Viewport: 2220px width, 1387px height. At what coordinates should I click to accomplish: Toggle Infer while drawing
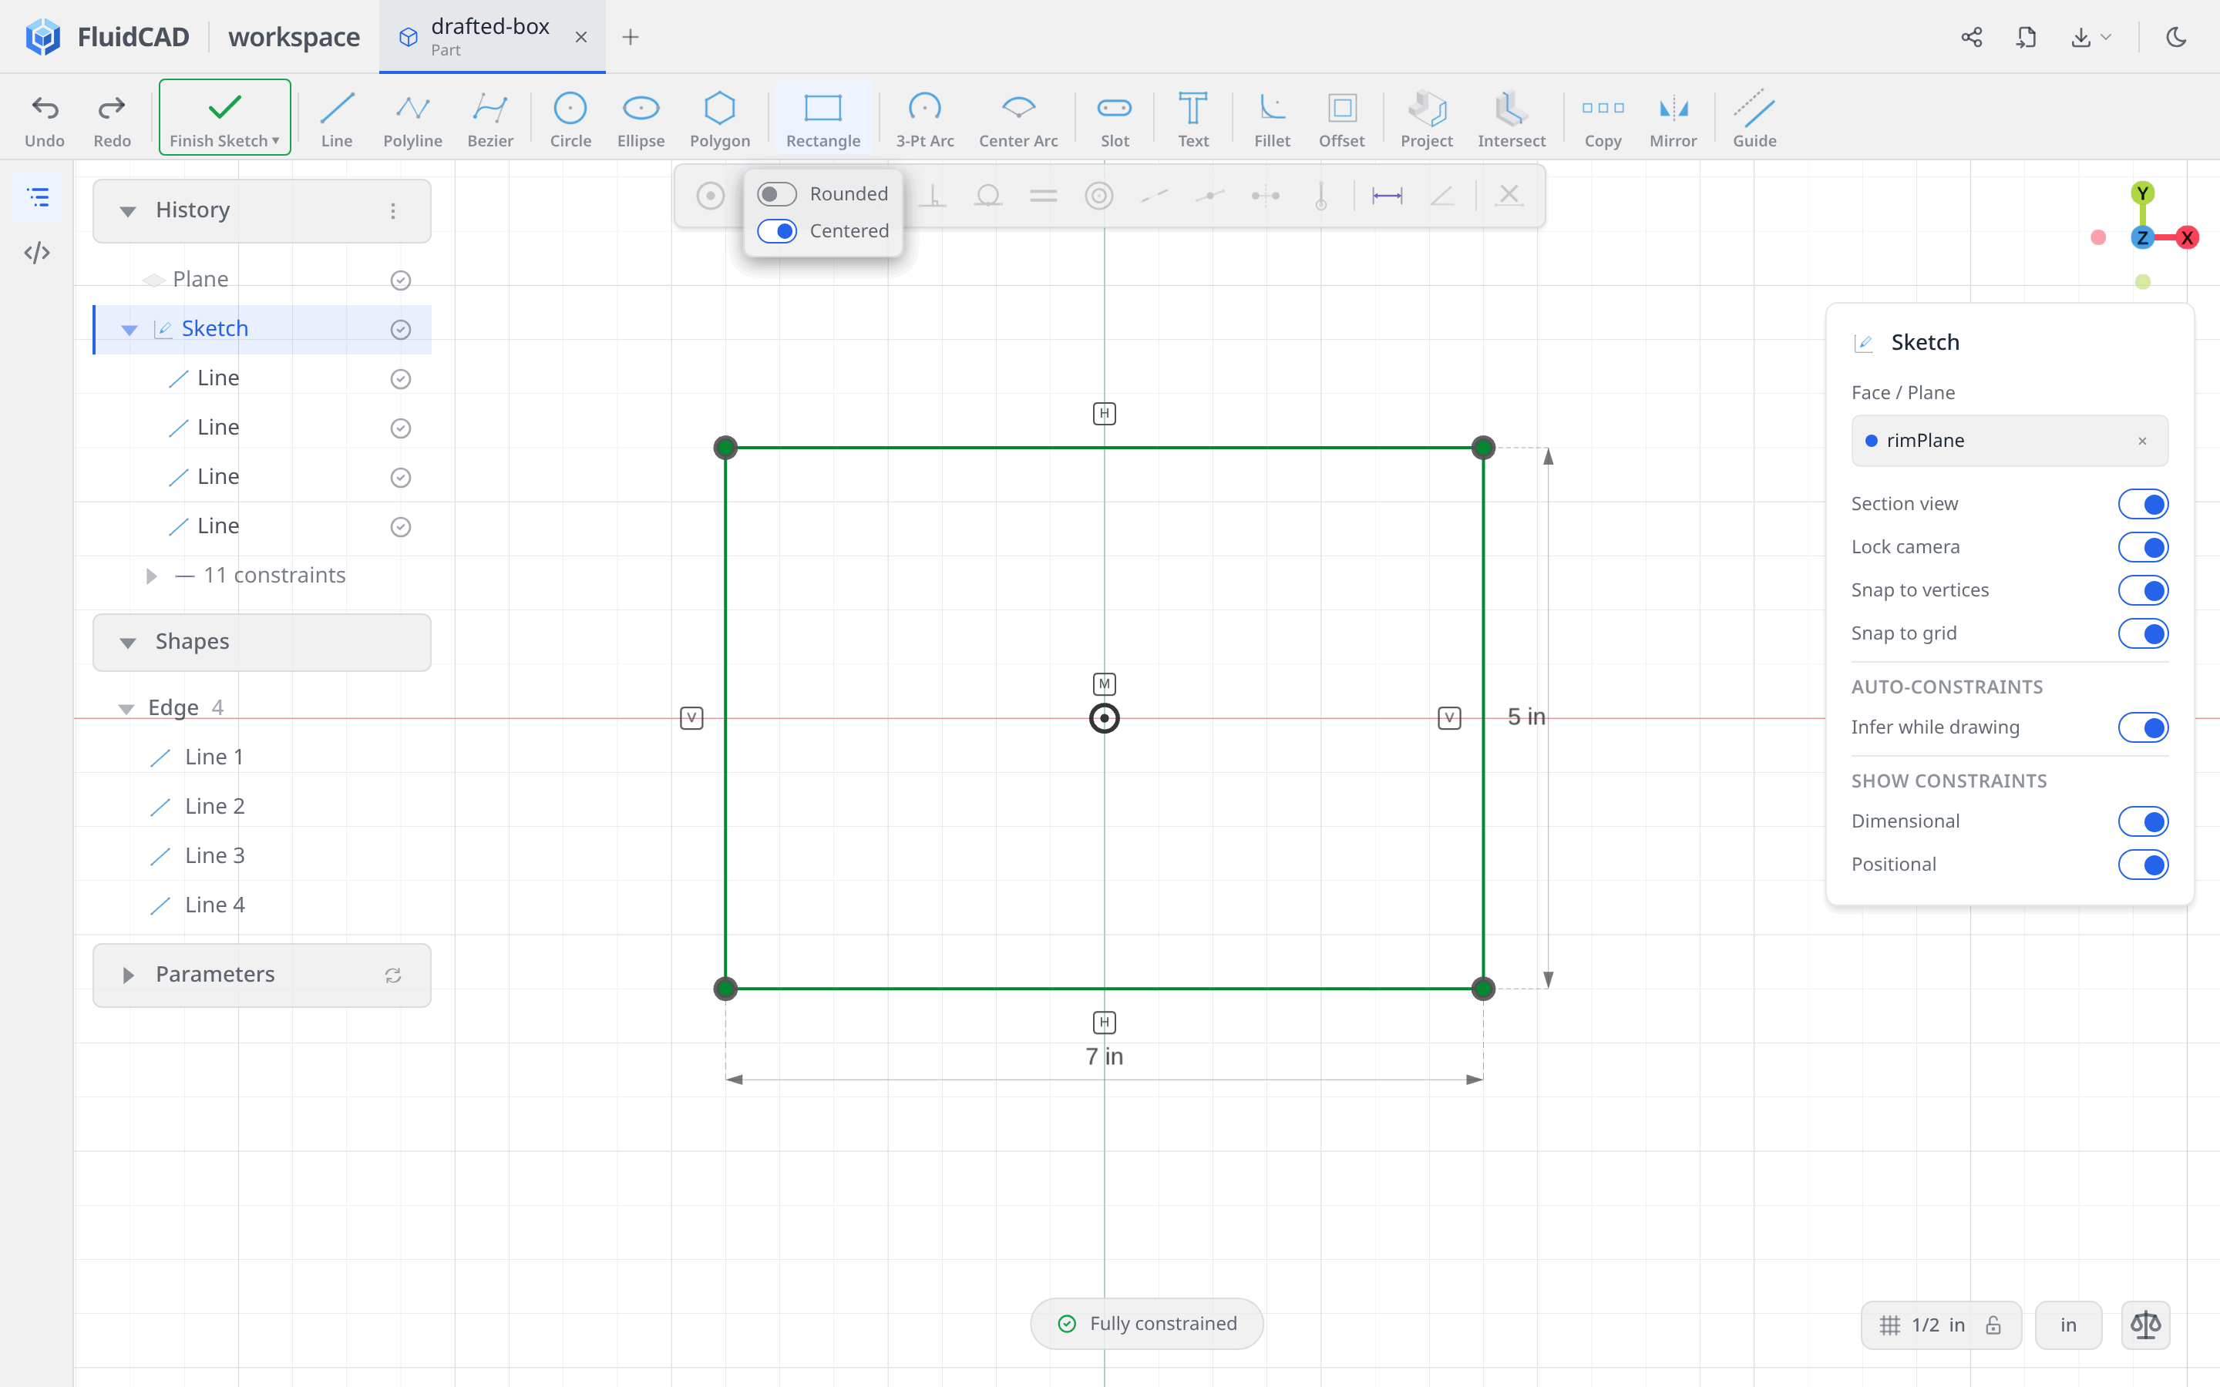2143,727
